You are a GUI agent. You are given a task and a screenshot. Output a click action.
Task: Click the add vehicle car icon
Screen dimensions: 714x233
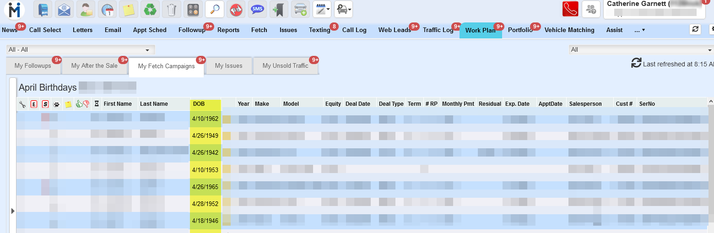(301, 9)
